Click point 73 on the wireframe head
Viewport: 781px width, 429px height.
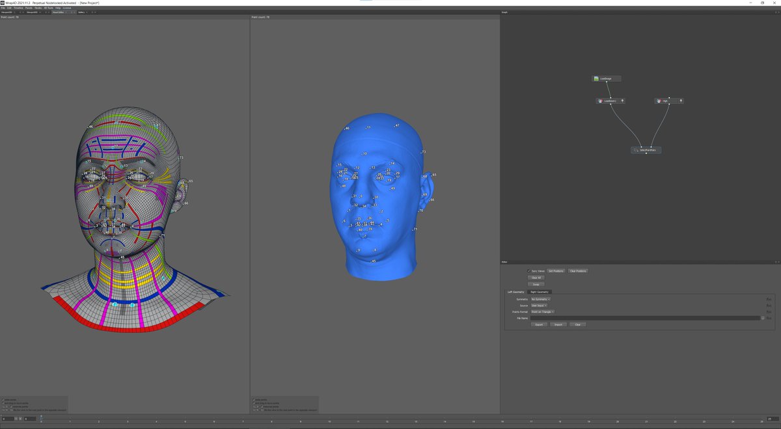(180, 158)
